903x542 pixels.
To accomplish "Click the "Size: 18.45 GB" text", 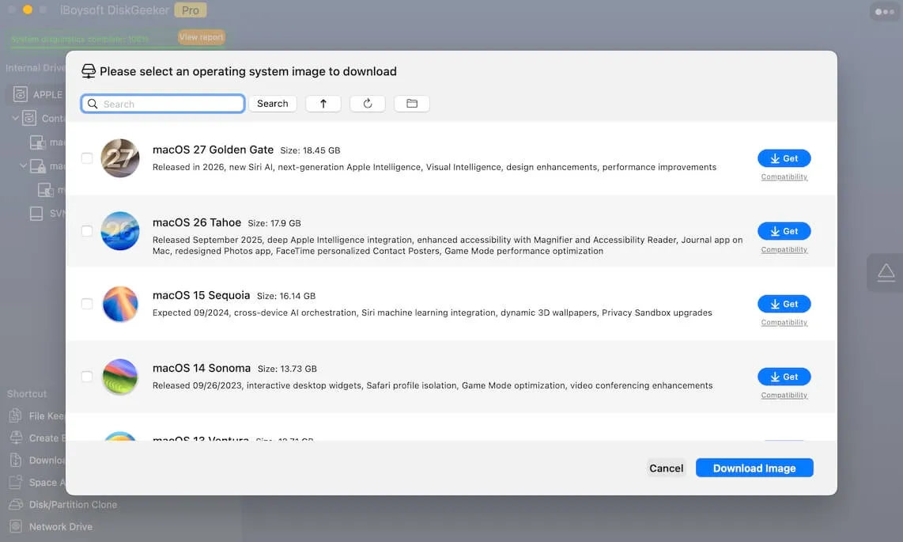I will (x=311, y=150).
